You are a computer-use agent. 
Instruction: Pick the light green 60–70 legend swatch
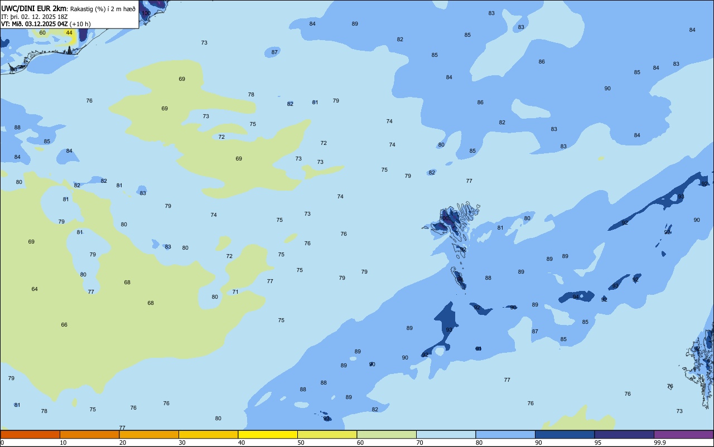point(387,434)
